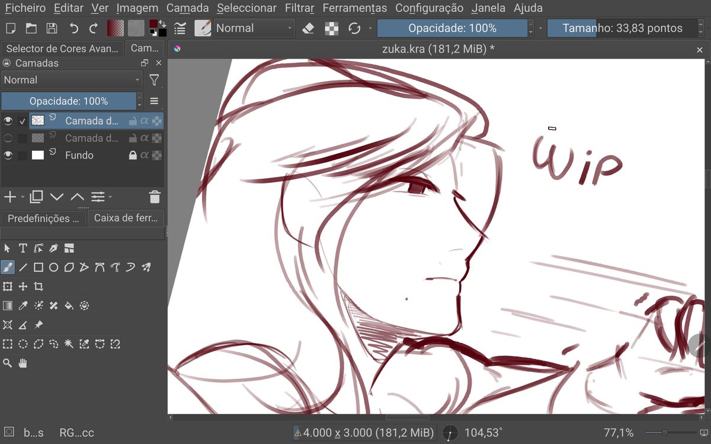Tick the checkbox on the Fundo layer

[22, 155]
